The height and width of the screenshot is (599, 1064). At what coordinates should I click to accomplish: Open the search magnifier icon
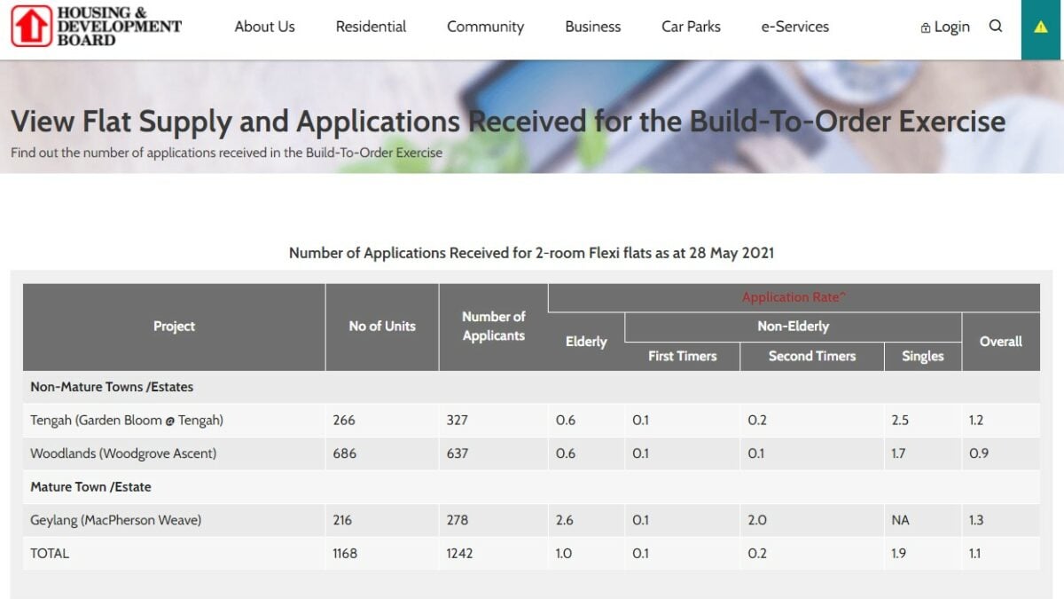click(996, 27)
